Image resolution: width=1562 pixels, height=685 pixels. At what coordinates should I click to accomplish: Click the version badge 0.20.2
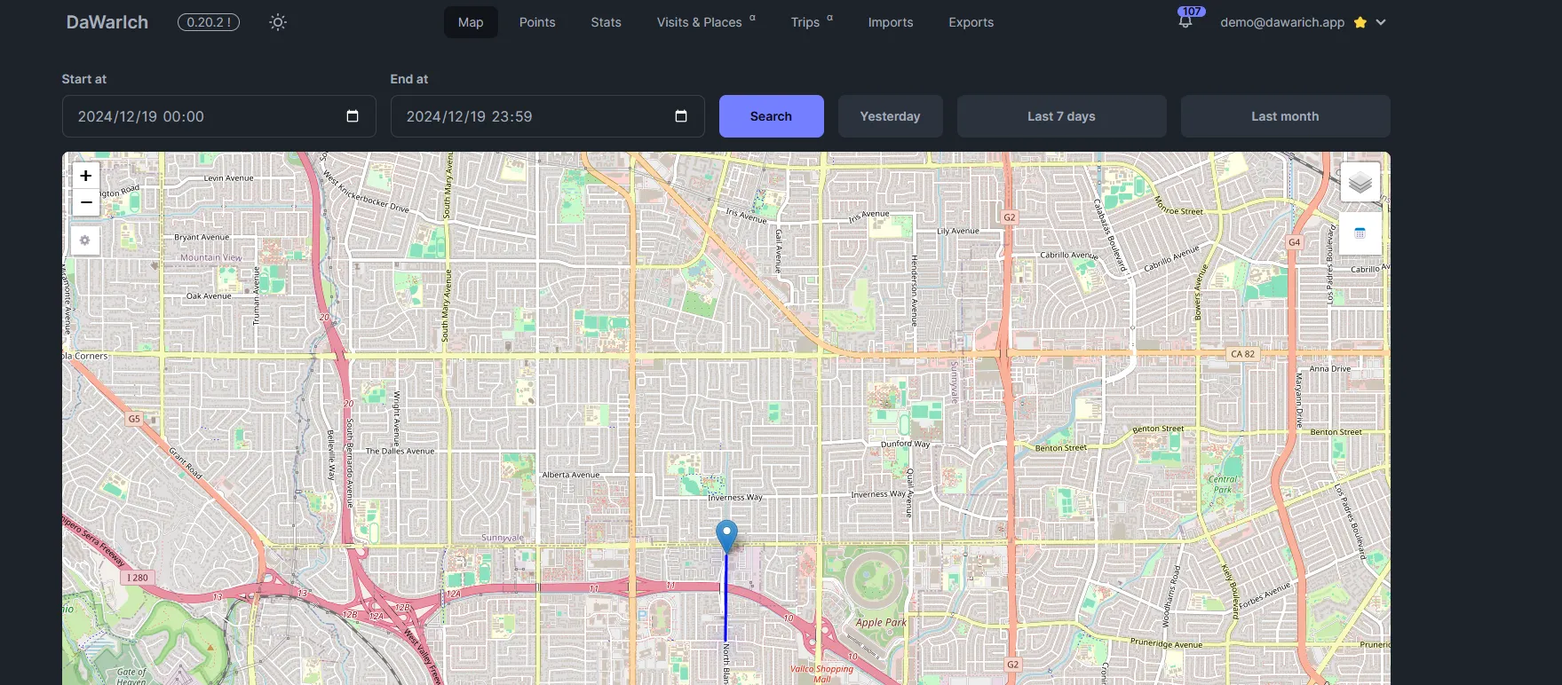click(209, 22)
